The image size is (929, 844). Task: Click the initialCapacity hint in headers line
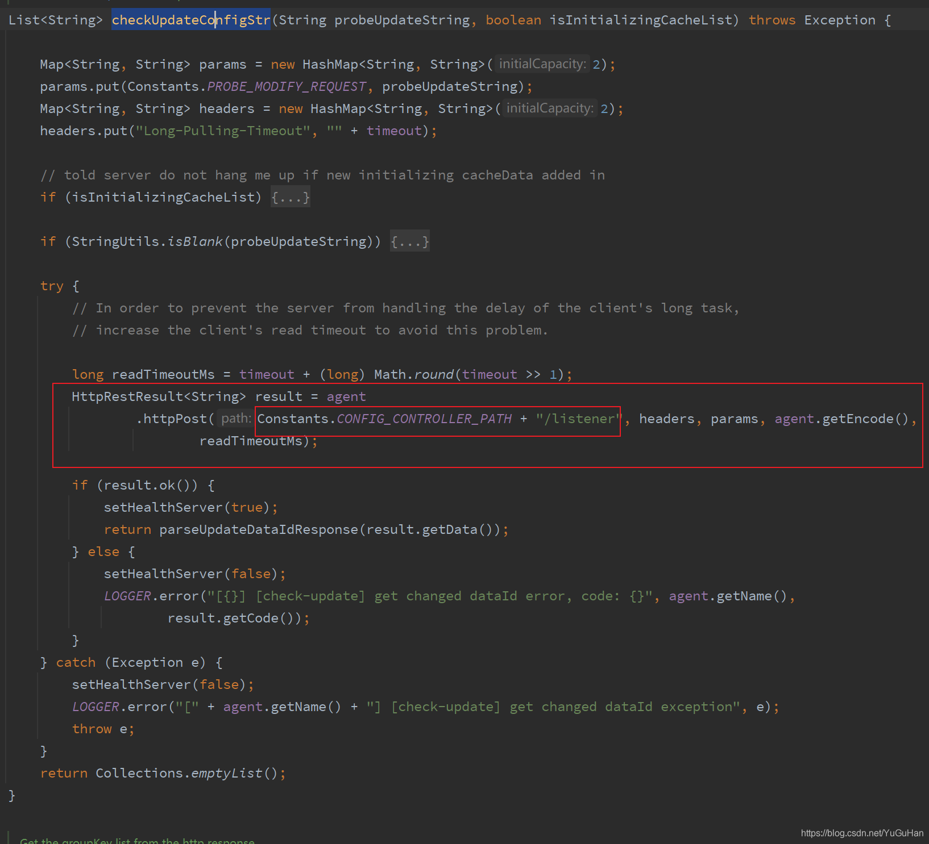(x=550, y=108)
